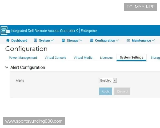Click the Configuration menu icon
Viewport: 160px width, 128px height.
click(91, 41)
